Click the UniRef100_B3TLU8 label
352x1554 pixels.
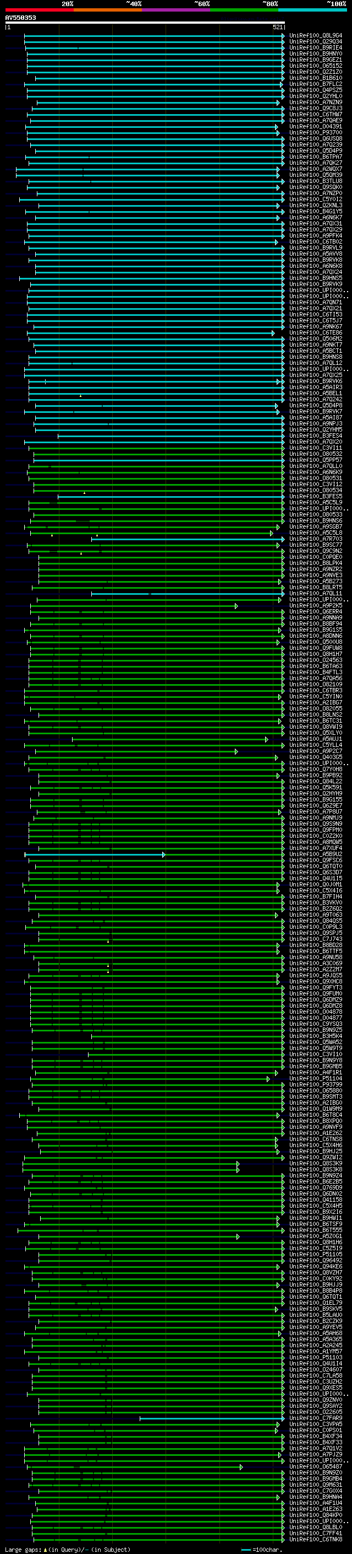click(316, 181)
